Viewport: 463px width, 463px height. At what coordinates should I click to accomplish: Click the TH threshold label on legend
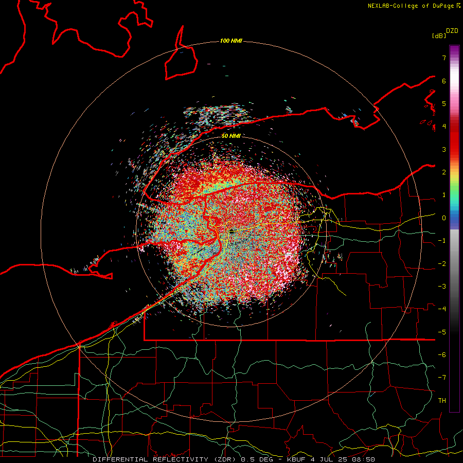(x=442, y=401)
